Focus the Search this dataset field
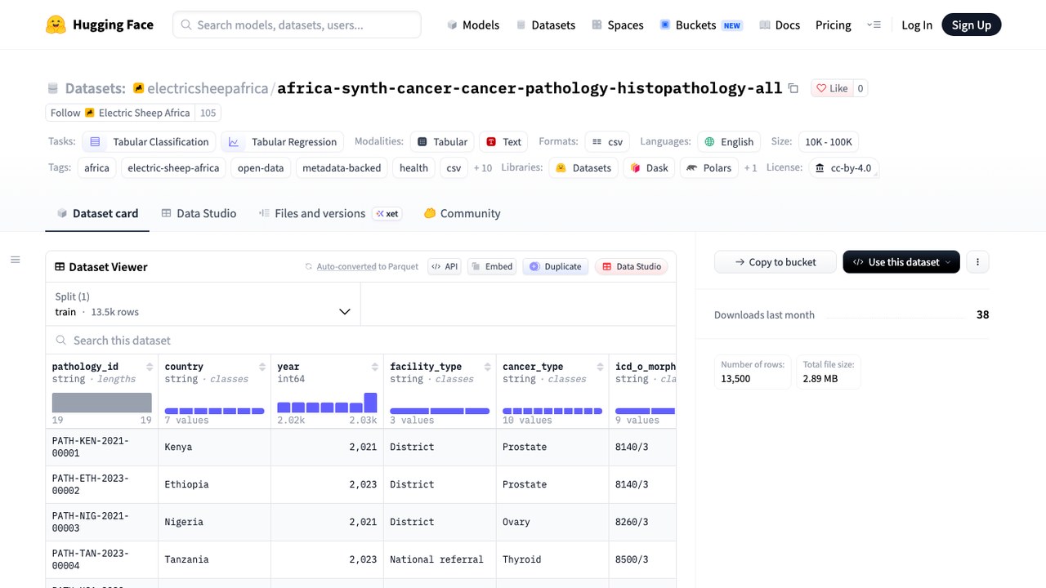The height and width of the screenshot is (588, 1046). pos(360,340)
